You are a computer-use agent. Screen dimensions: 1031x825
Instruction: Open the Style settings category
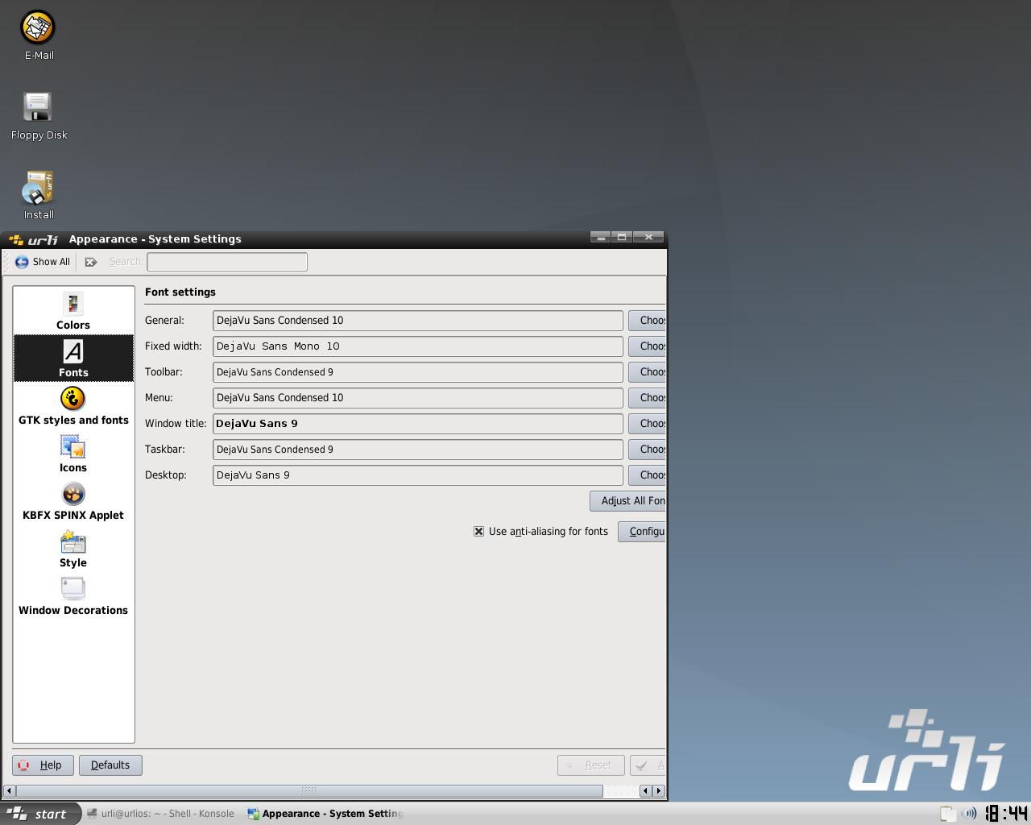73,549
